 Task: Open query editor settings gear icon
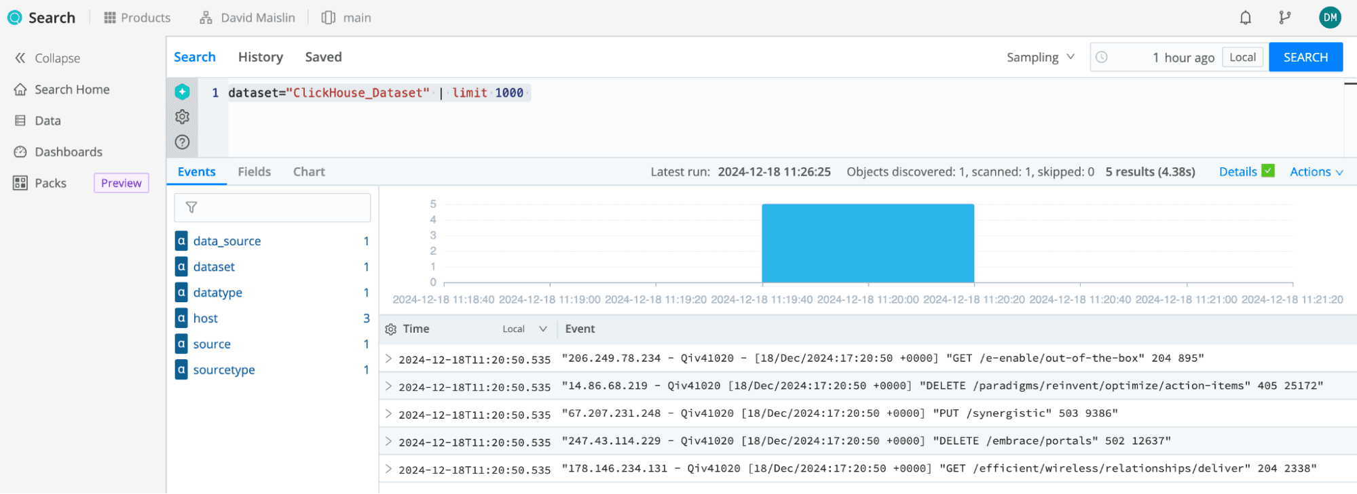point(182,117)
